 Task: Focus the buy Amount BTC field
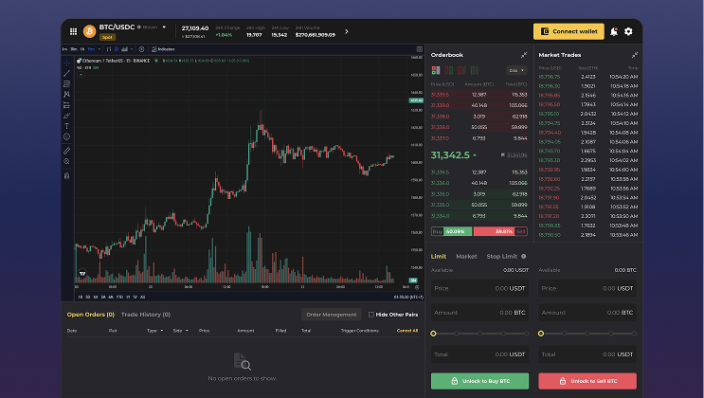(479, 313)
